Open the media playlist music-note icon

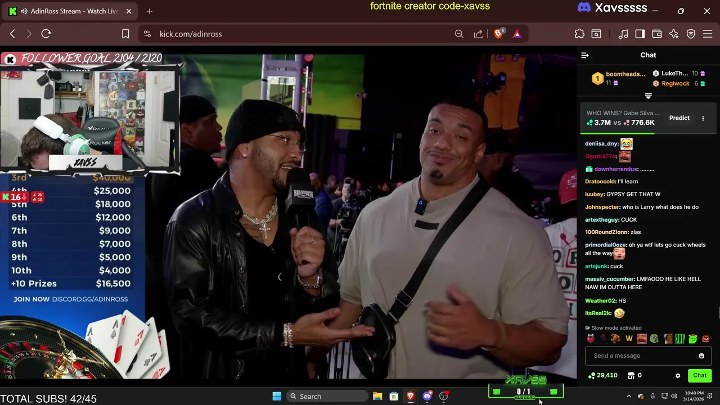[x=623, y=34]
